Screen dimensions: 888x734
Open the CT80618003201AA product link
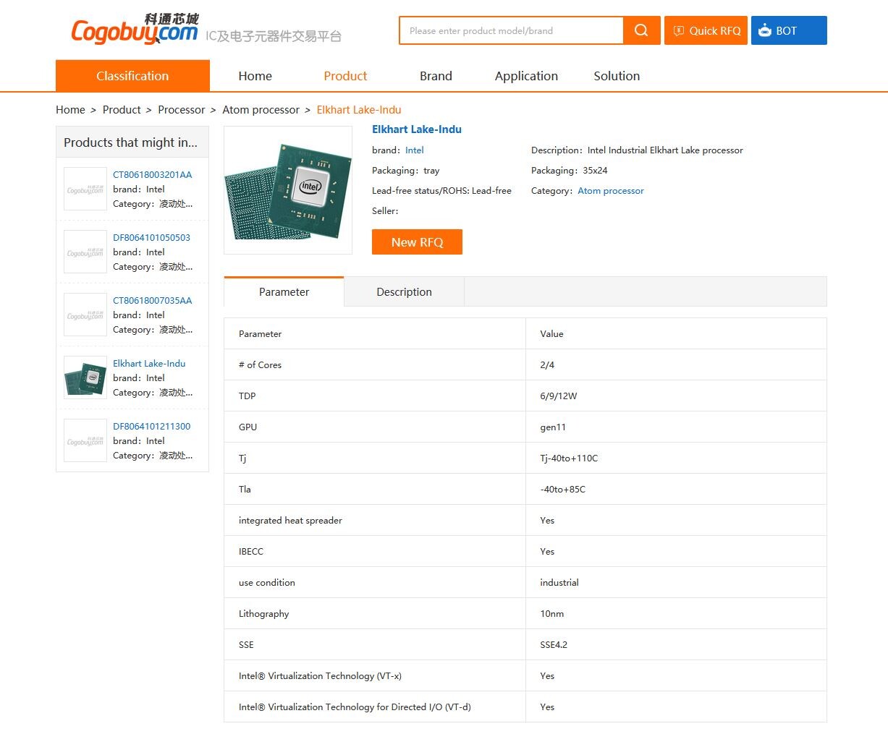153,175
